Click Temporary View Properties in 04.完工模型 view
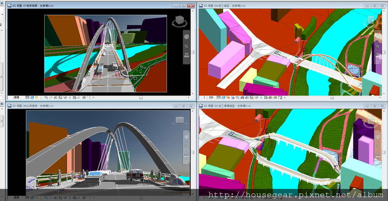The width and height of the screenshot is (388, 201). pos(266,97)
